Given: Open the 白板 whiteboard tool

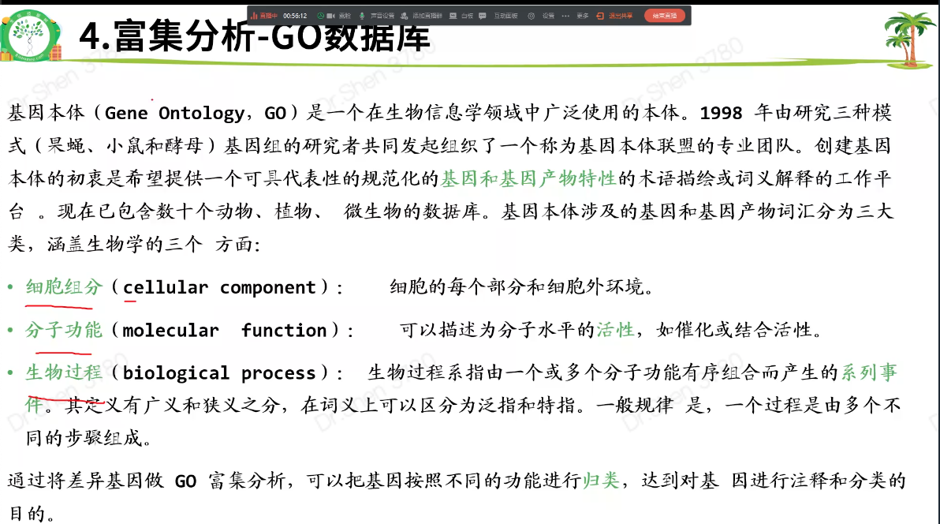Looking at the screenshot, I should [461, 16].
